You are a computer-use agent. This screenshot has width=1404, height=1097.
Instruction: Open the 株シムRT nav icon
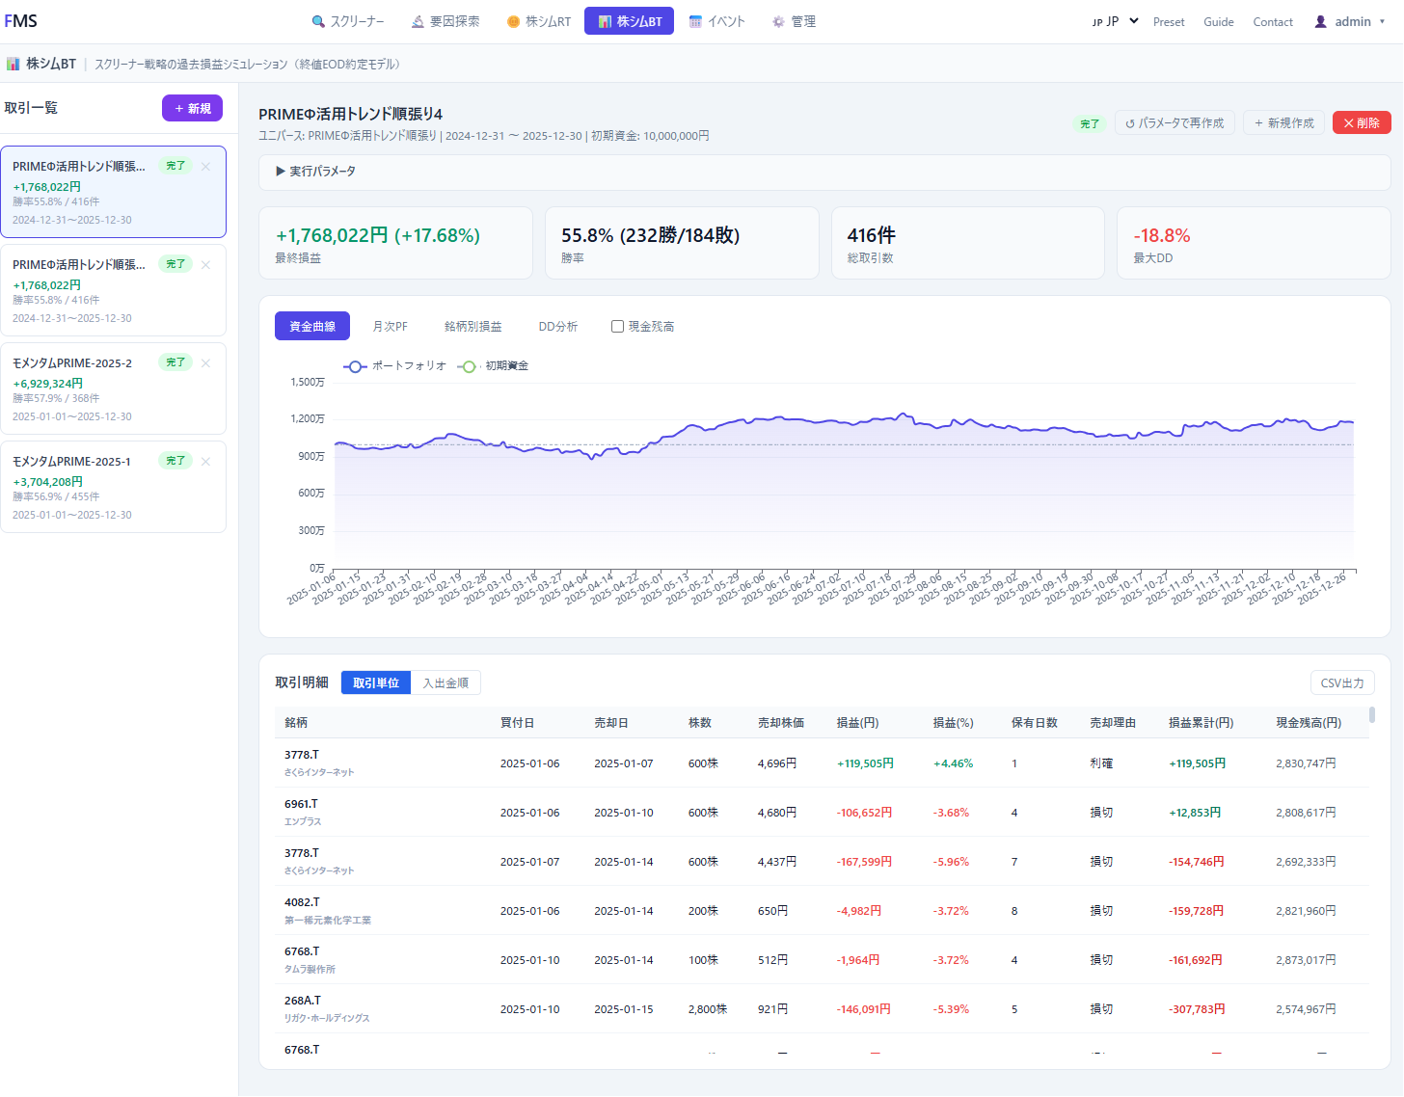click(x=513, y=21)
